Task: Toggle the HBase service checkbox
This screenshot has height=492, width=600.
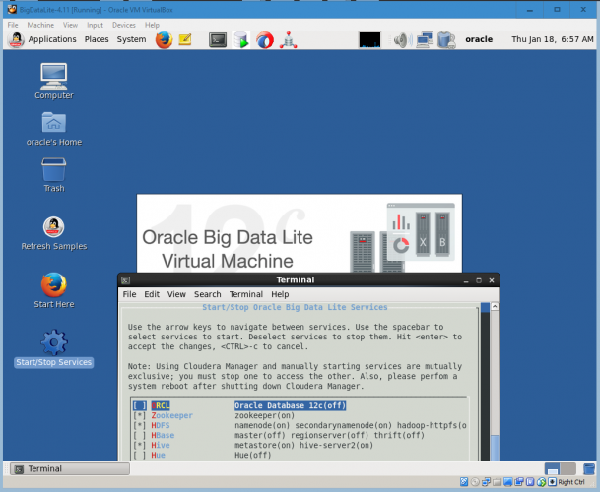Action: (x=139, y=436)
